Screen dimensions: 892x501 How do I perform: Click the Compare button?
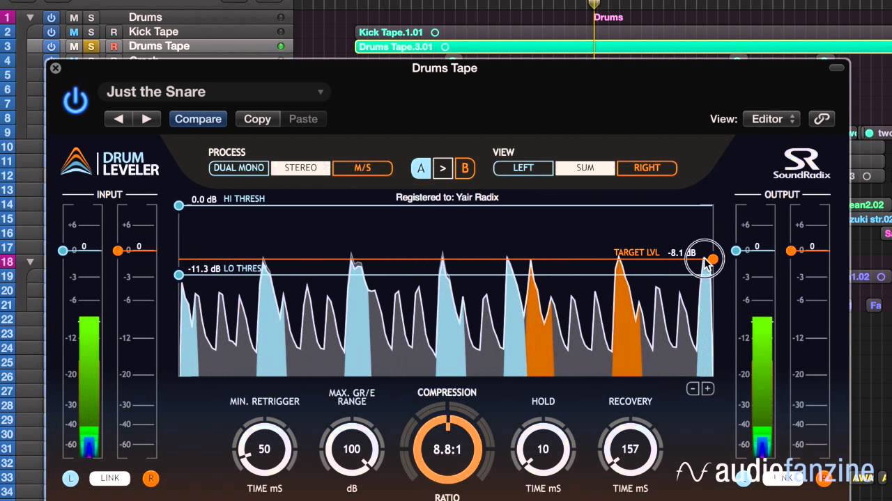[x=198, y=119]
